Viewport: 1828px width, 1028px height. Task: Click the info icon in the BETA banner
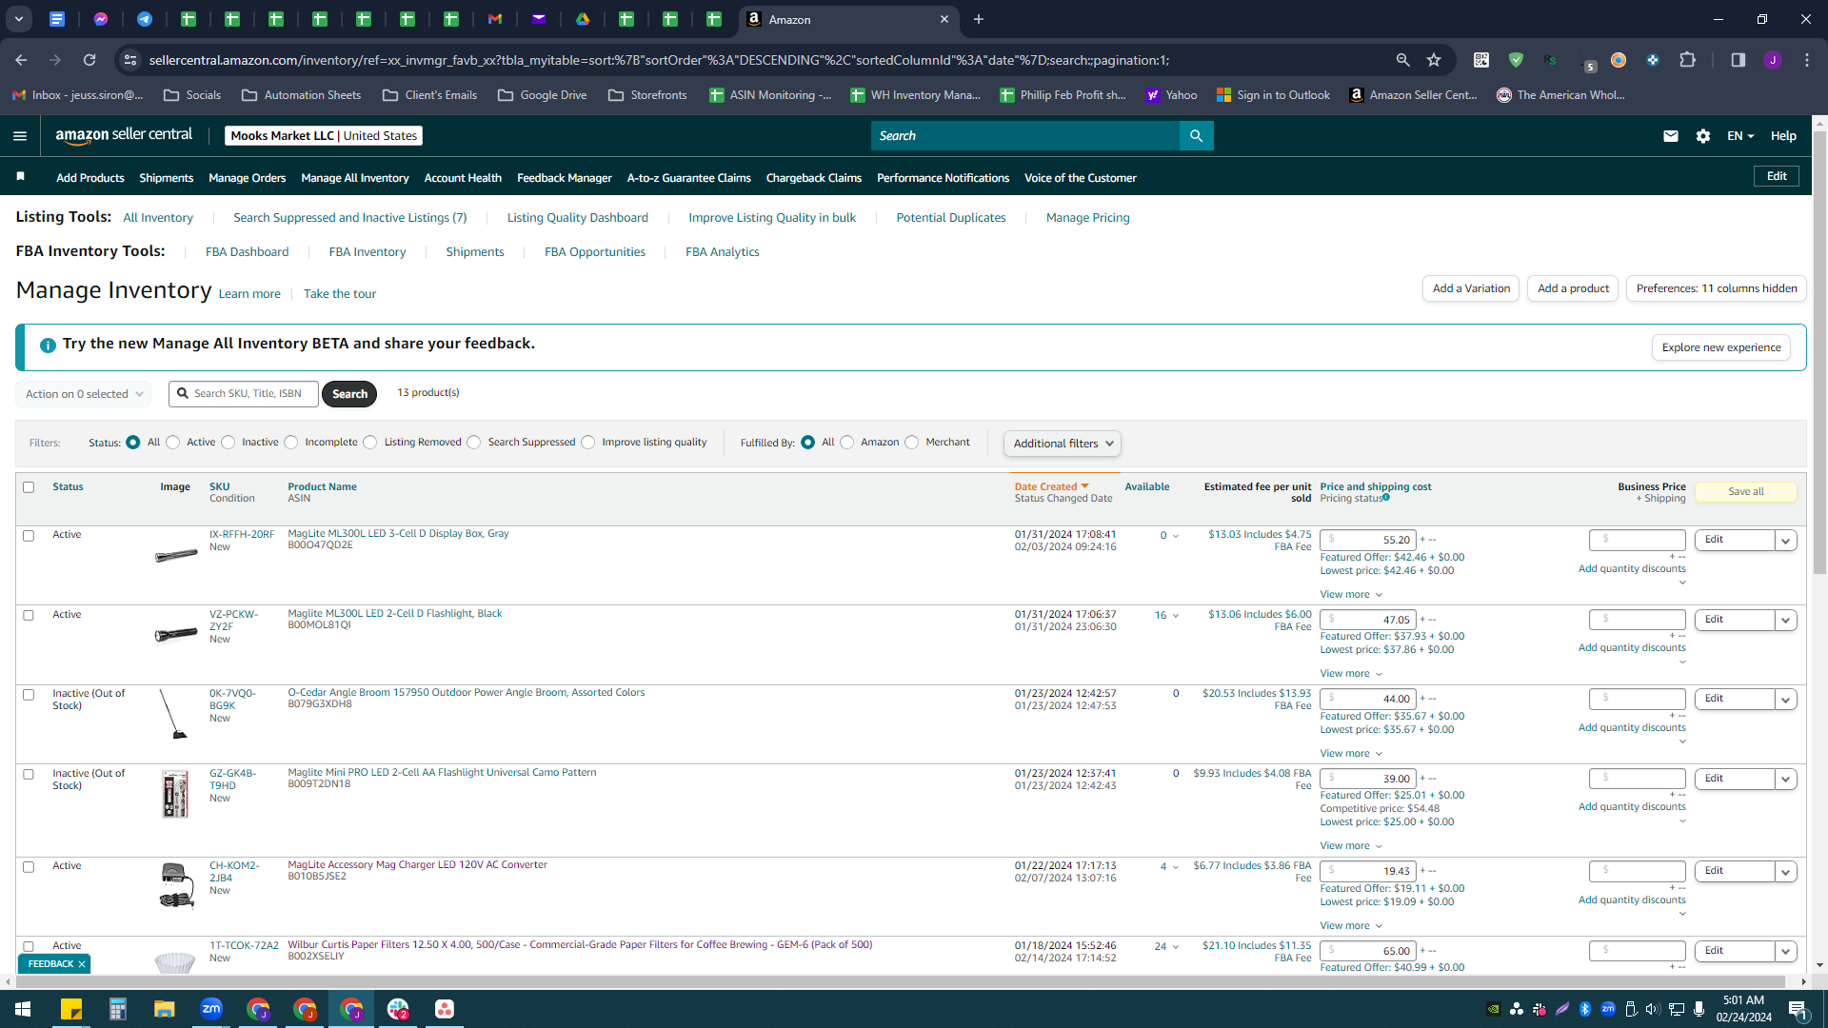pyautogui.click(x=48, y=345)
